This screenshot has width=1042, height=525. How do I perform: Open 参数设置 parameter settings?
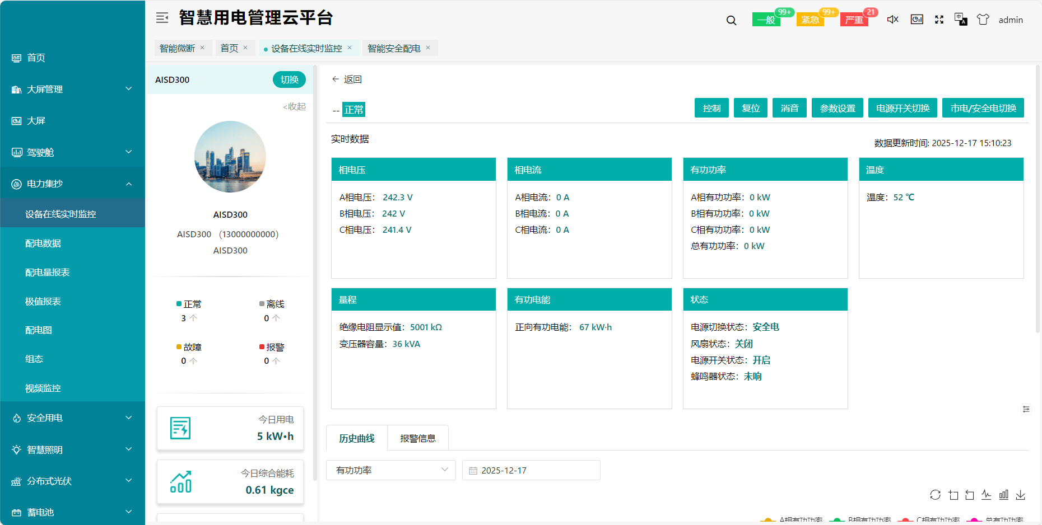coord(837,107)
